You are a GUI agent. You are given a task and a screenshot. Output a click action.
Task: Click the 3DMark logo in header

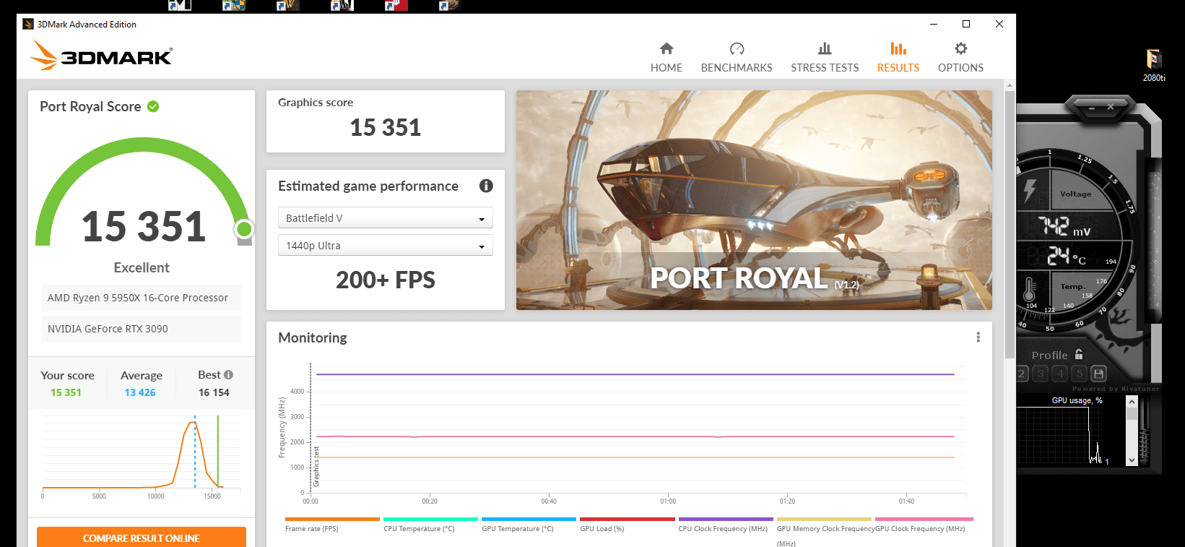pyautogui.click(x=101, y=56)
